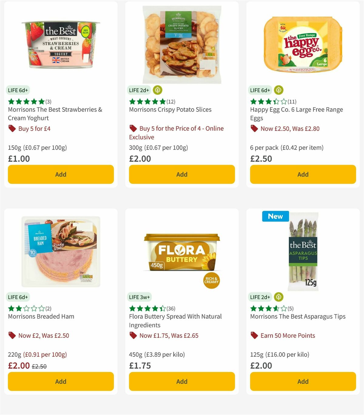Viewport: 364px width, 415px height.
Task: Add Happy Egg Co. eggs to basket
Action: tap(303, 174)
